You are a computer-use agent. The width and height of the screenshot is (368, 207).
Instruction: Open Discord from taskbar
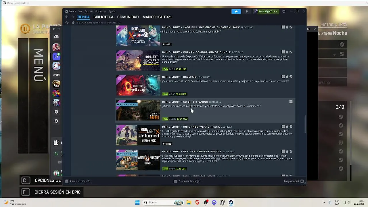(214, 202)
